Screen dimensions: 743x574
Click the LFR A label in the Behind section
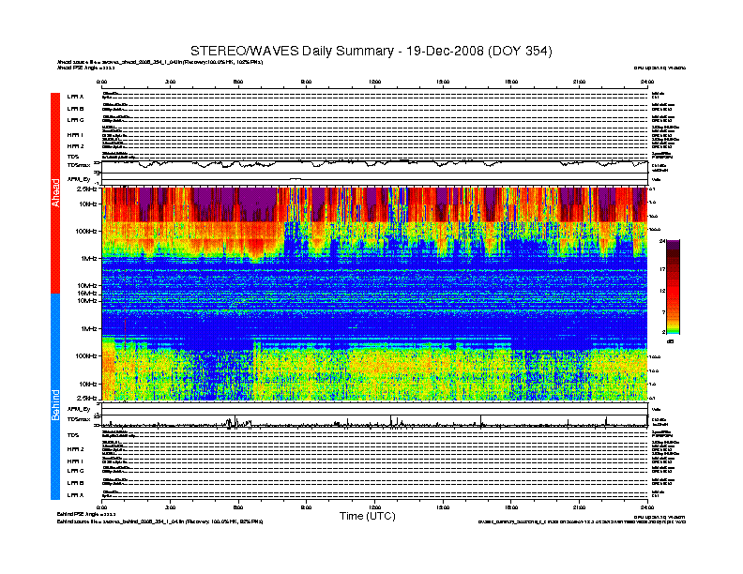coord(75,495)
